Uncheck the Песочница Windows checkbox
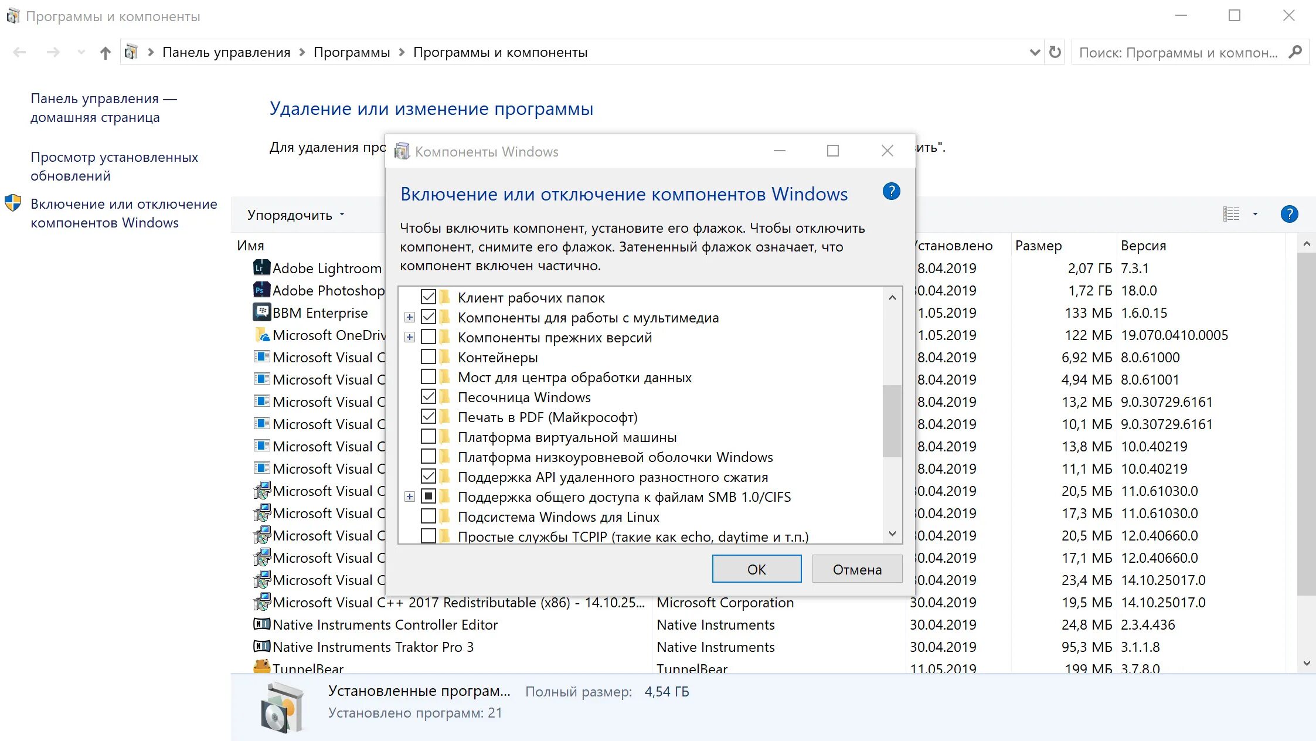The image size is (1316, 741). click(x=429, y=397)
